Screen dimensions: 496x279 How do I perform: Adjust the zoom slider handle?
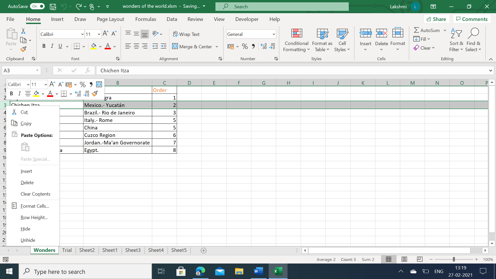point(454,259)
